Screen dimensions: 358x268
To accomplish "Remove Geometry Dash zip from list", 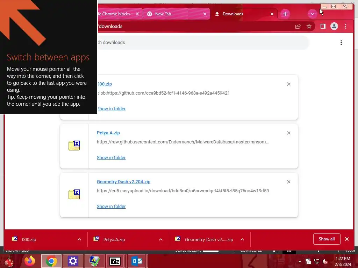I will point(288,181).
